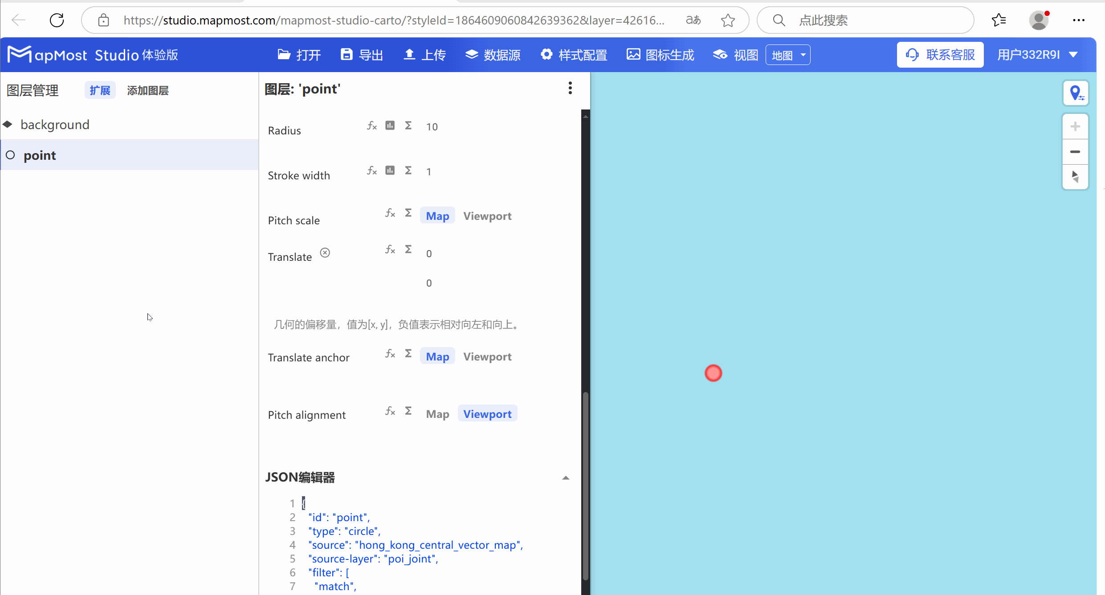Set Pitch scale to Viewport
Viewport: 1105px width, 595px height.
point(487,216)
